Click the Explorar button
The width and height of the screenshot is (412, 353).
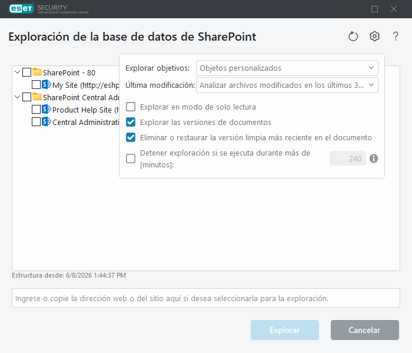pos(285,330)
